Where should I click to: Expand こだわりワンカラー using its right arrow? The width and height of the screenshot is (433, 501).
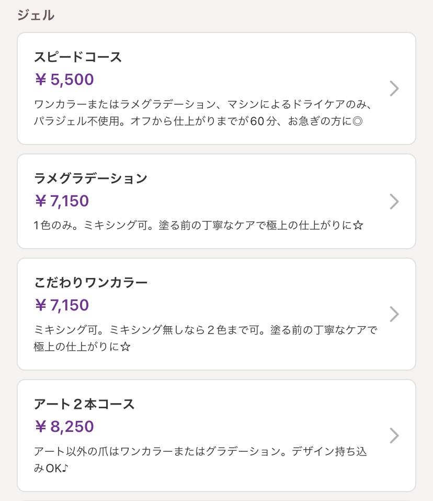[395, 314]
